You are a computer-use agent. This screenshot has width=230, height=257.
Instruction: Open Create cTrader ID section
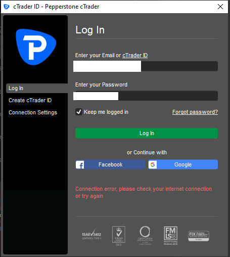click(30, 100)
